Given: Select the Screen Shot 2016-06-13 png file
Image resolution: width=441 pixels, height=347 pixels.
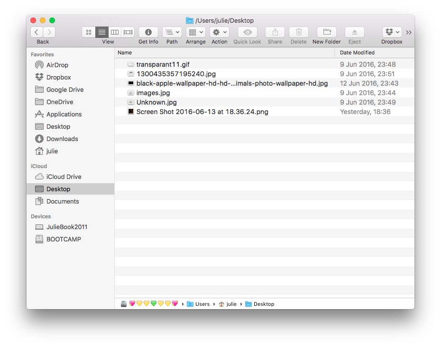Looking at the screenshot, I should 265,112.
